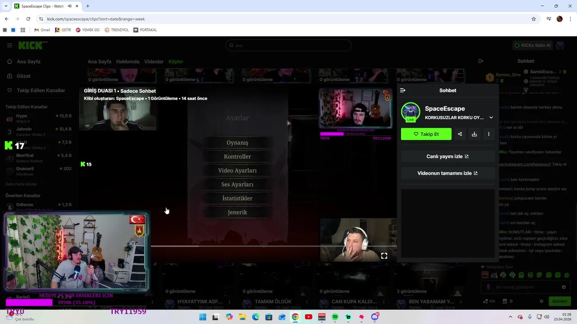577x324 pixels.
Task: Expand 'Daha Fazla Göster' in followed channels
Action: pos(21,184)
